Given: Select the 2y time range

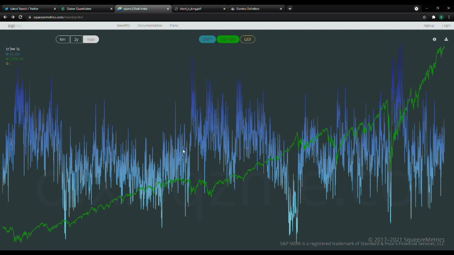Looking at the screenshot, I should tap(76, 39).
